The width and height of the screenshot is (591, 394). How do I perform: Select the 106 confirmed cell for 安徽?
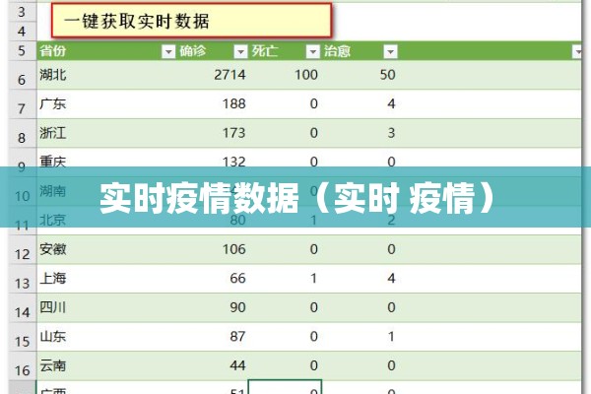[213, 249]
